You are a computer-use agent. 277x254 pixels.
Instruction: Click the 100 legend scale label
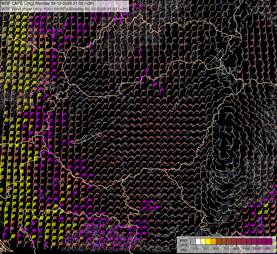[196, 249]
